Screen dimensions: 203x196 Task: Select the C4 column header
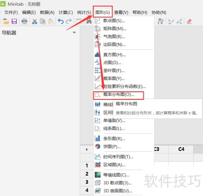[181, 149]
